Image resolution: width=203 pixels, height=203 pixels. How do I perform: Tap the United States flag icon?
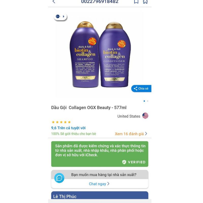[145, 116]
